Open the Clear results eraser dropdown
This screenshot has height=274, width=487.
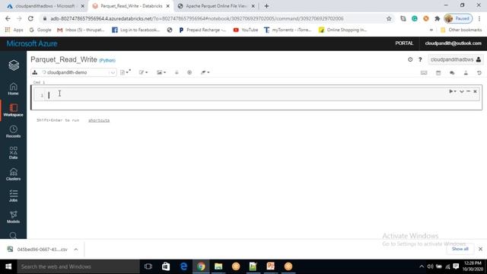tap(205, 72)
